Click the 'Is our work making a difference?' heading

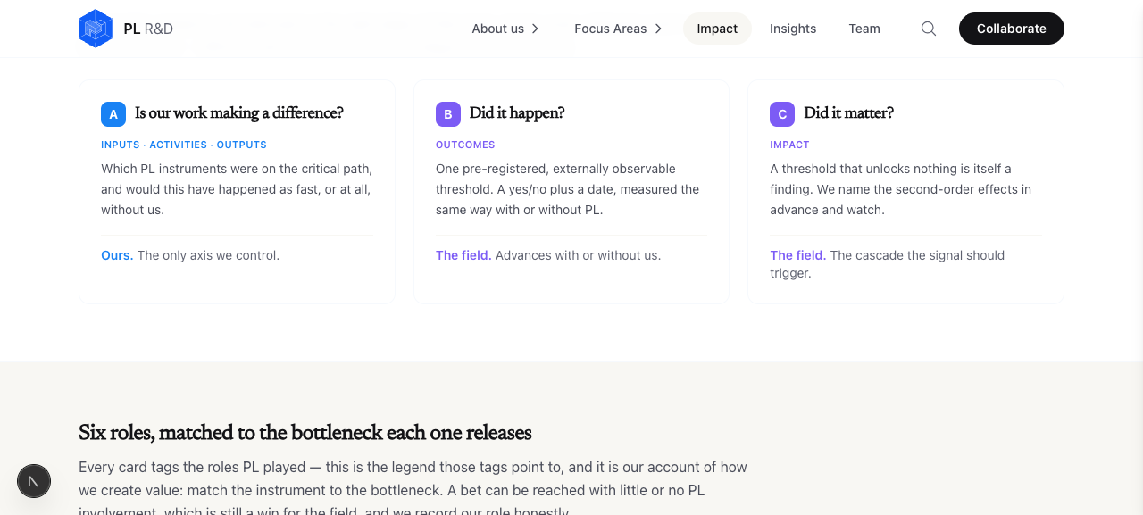239,113
